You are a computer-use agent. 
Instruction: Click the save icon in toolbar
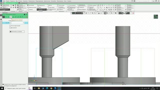(15, 5)
